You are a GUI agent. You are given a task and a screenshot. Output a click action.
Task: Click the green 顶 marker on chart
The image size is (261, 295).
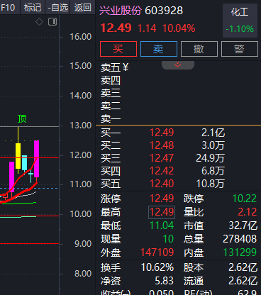(x=22, y=118)
